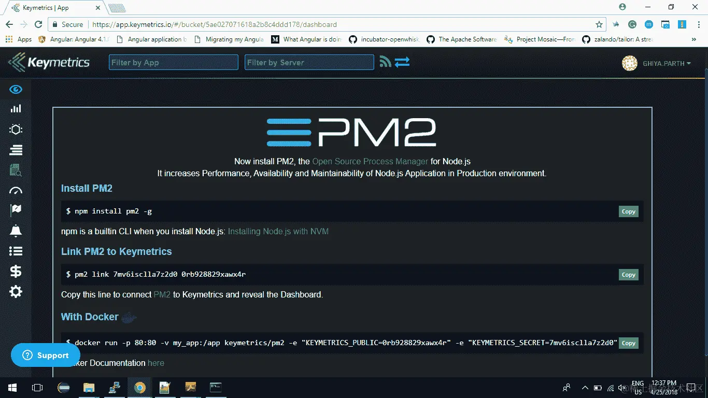Image resolution: width=708 pixels, height=398 pixels.
Task: Click the Link PM2 to Keymetrics heading
Action: pyautogui.click(x=116, y=251)
